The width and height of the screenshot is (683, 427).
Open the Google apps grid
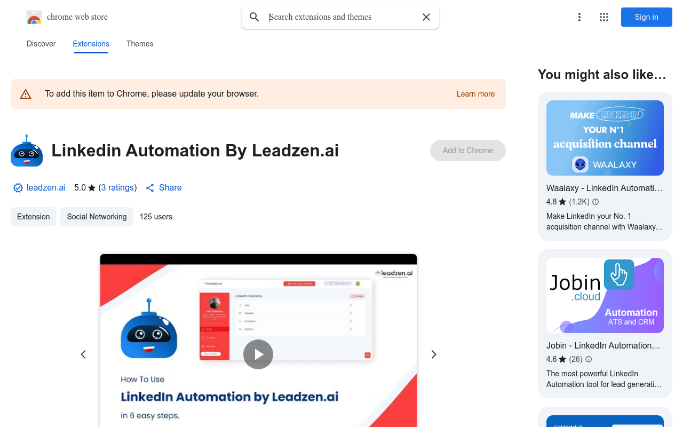point(604,17)
